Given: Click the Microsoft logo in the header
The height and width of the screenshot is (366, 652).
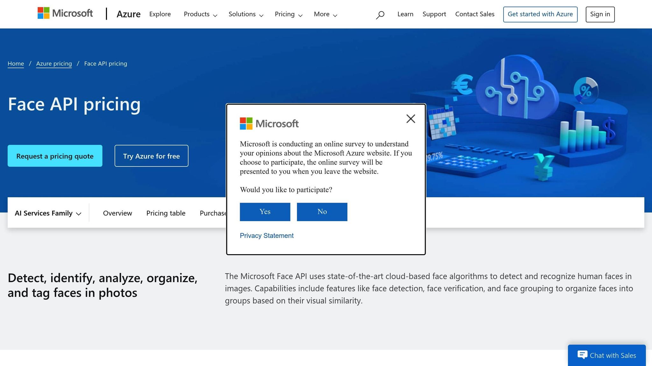Looking at the screenshot, I should (65, 13).
